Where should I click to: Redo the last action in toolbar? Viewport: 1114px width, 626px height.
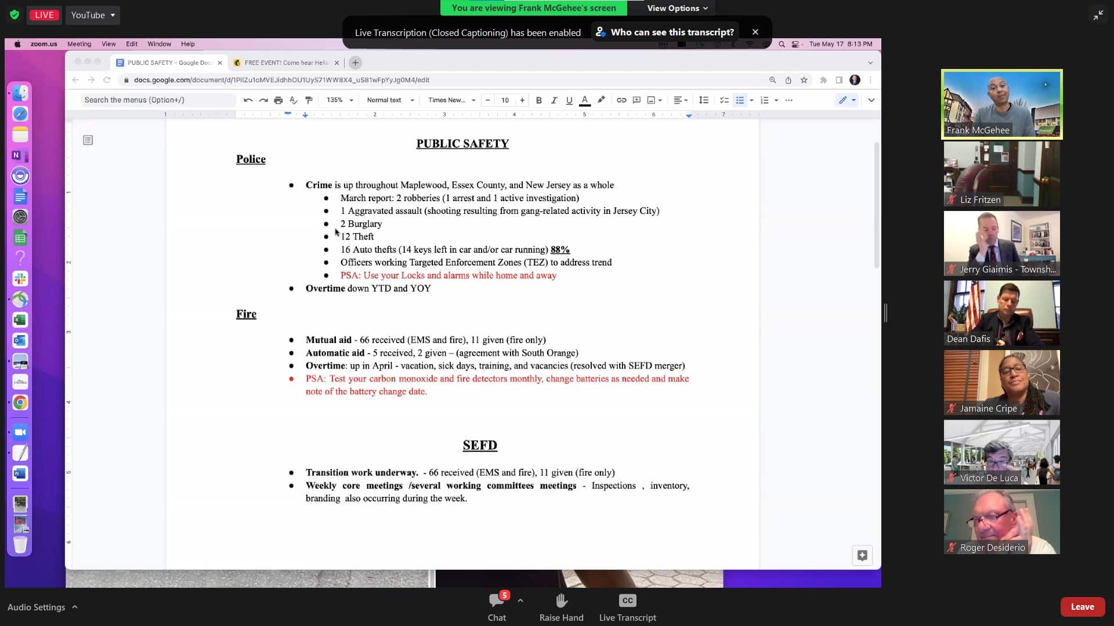(x=263, y=100)
